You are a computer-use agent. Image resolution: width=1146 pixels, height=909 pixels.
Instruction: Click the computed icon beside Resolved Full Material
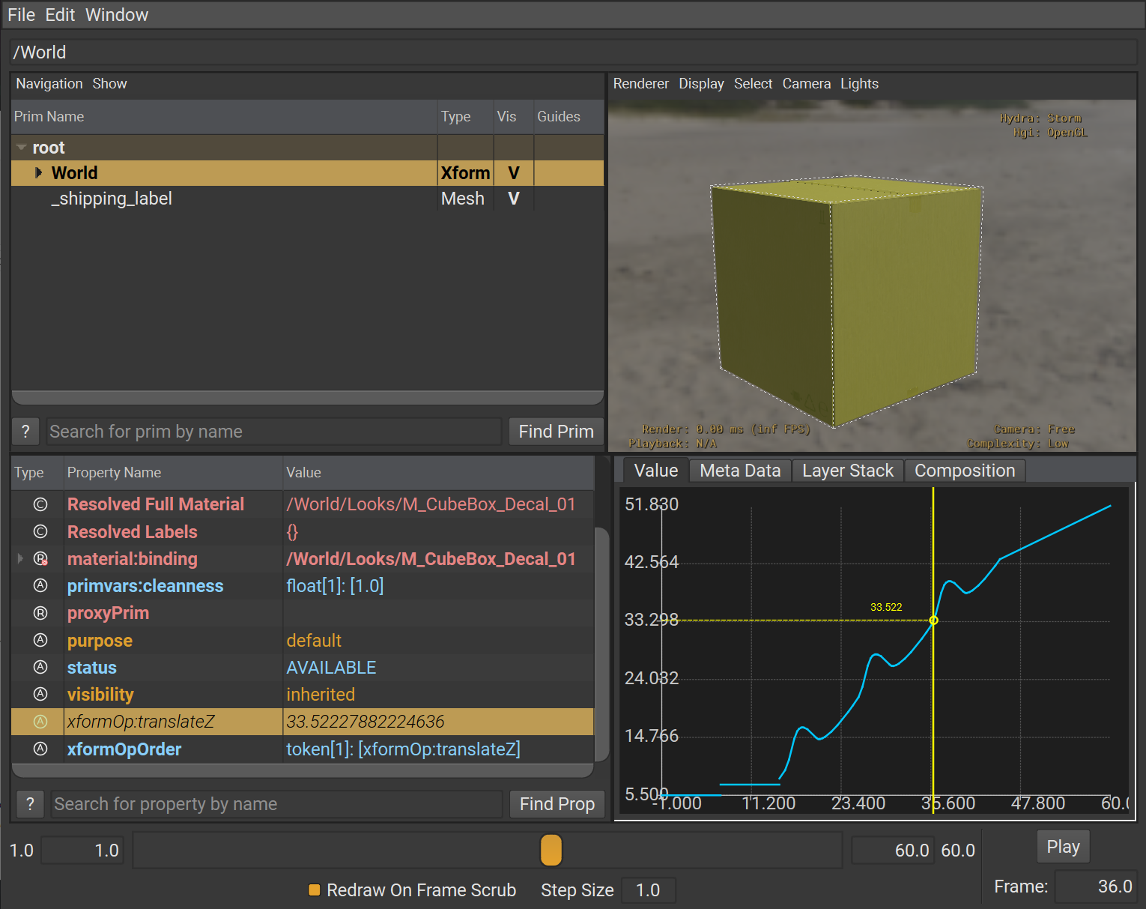[x=40, y=504]
